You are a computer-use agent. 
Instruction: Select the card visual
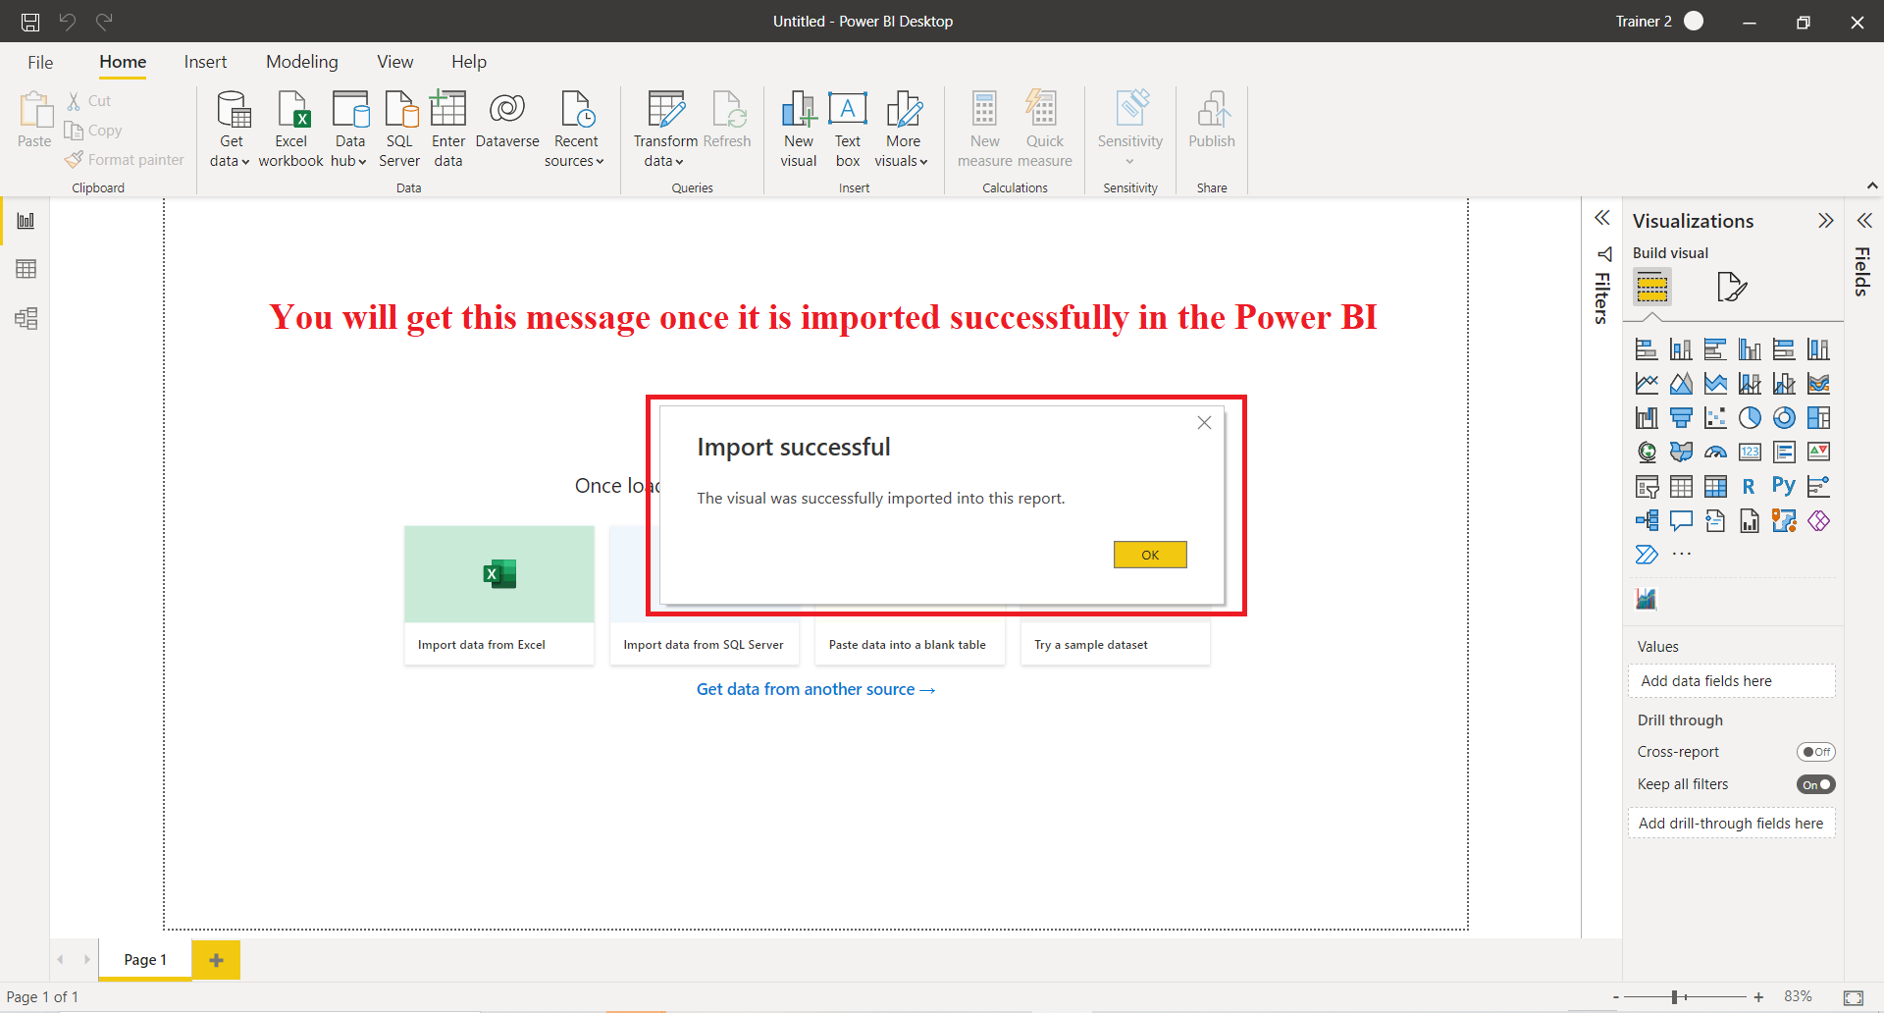(1750, 453)
